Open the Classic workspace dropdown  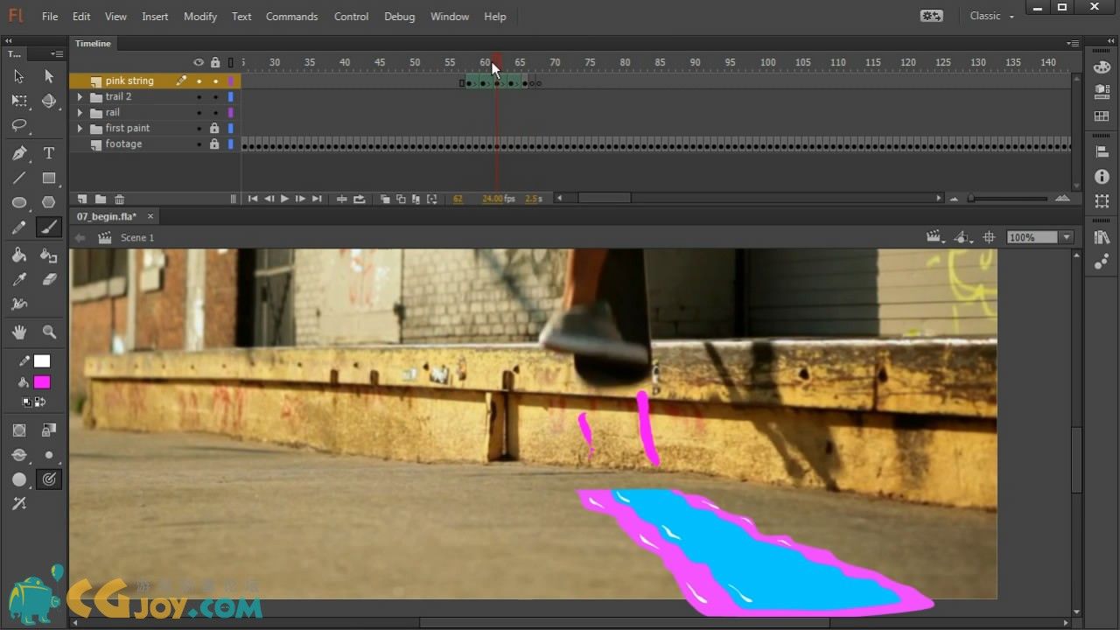992,16
